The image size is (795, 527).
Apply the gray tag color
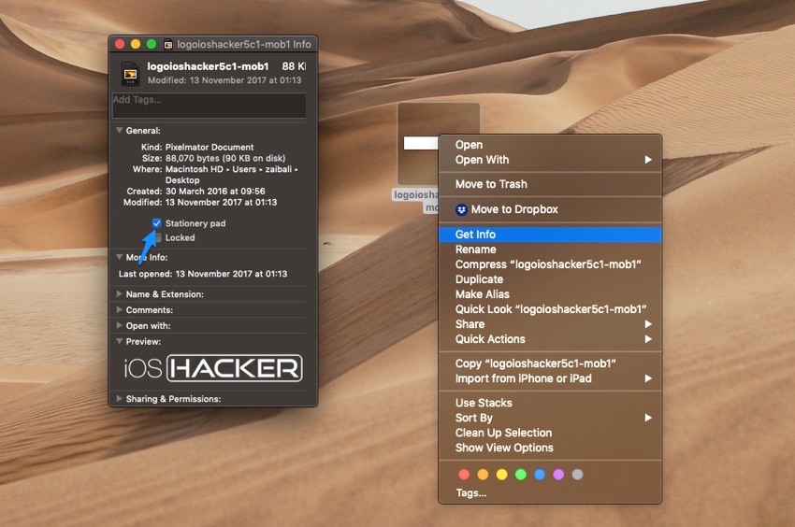pos(577,475)
